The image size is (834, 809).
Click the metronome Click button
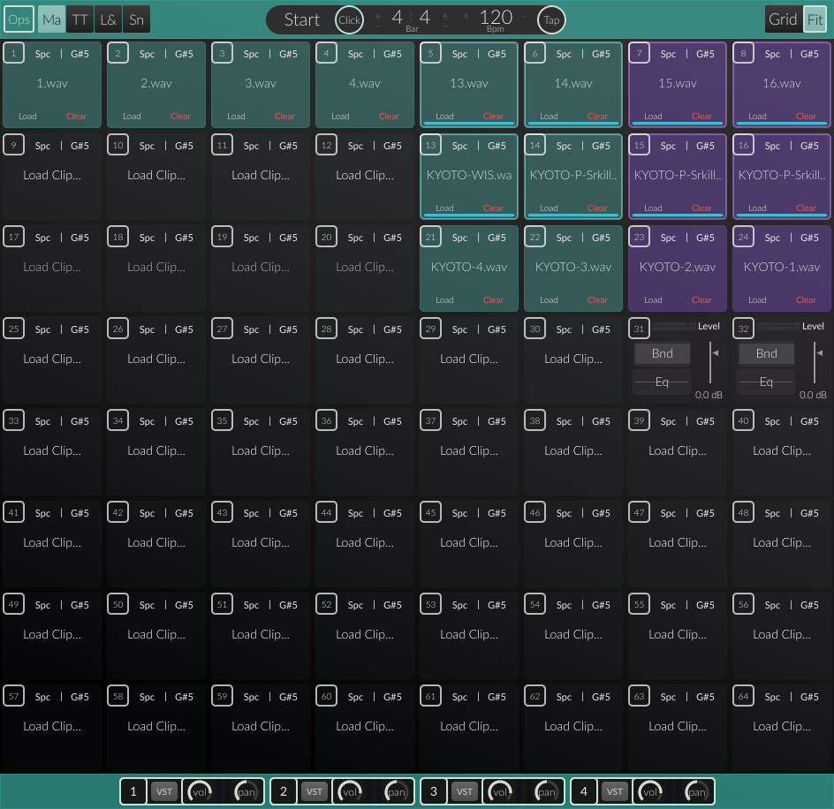pyautogui.click(x=349, y=19)
